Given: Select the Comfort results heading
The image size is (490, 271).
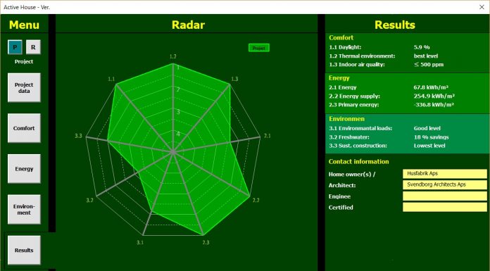Looking at the screenshot, I should [341, 37].
